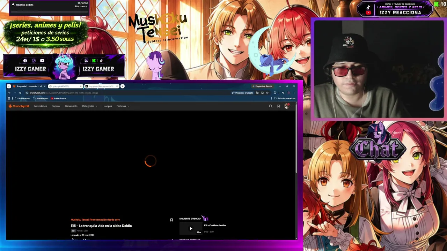
Task: Click the E15 episode title text
Action: tap(101, 226)
